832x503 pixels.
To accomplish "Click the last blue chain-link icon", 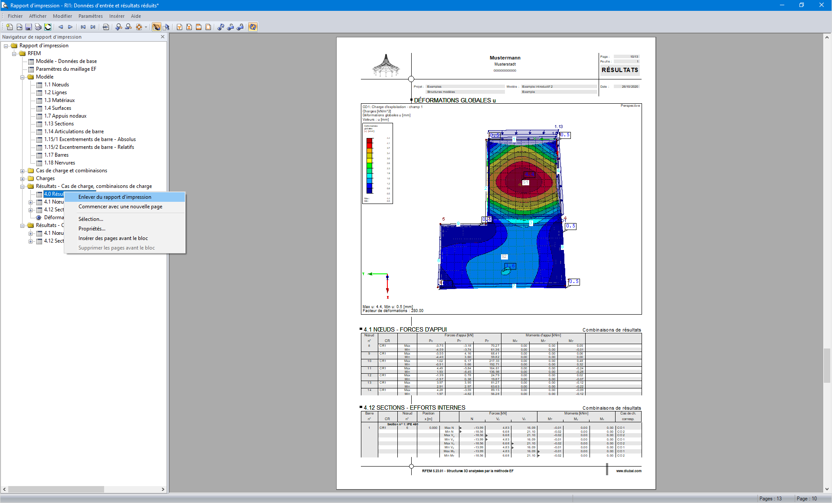I will [240, 27].
